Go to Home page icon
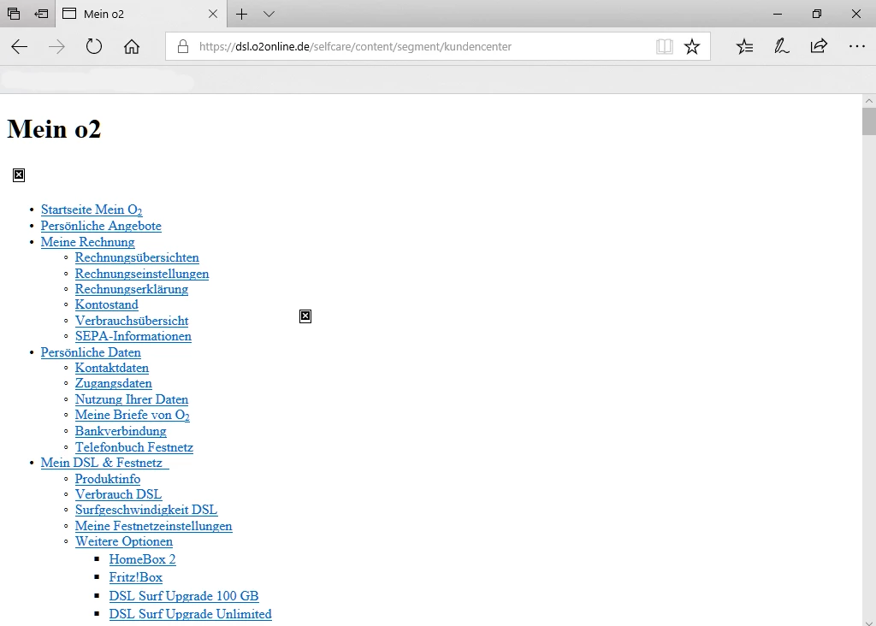 pyautogui.click(x=131, y=46)
